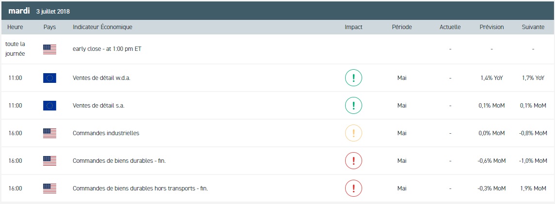Click the US flag beside early close row
The height and width of the screenshot is (204, 555).
pos(49,49)
